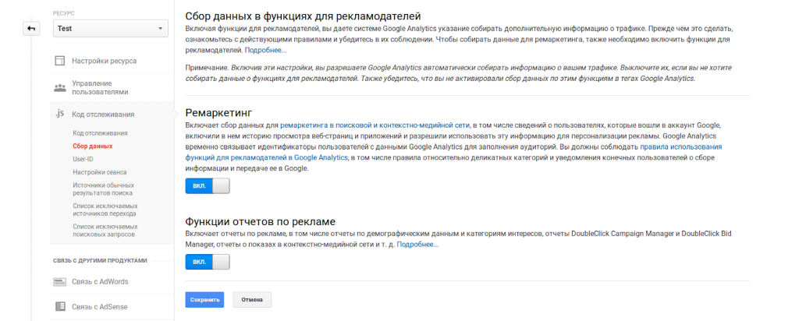Collapse the Код отслеживания parent section
Image resolution: width=799 pixels, height=321 pixels.
103,115
